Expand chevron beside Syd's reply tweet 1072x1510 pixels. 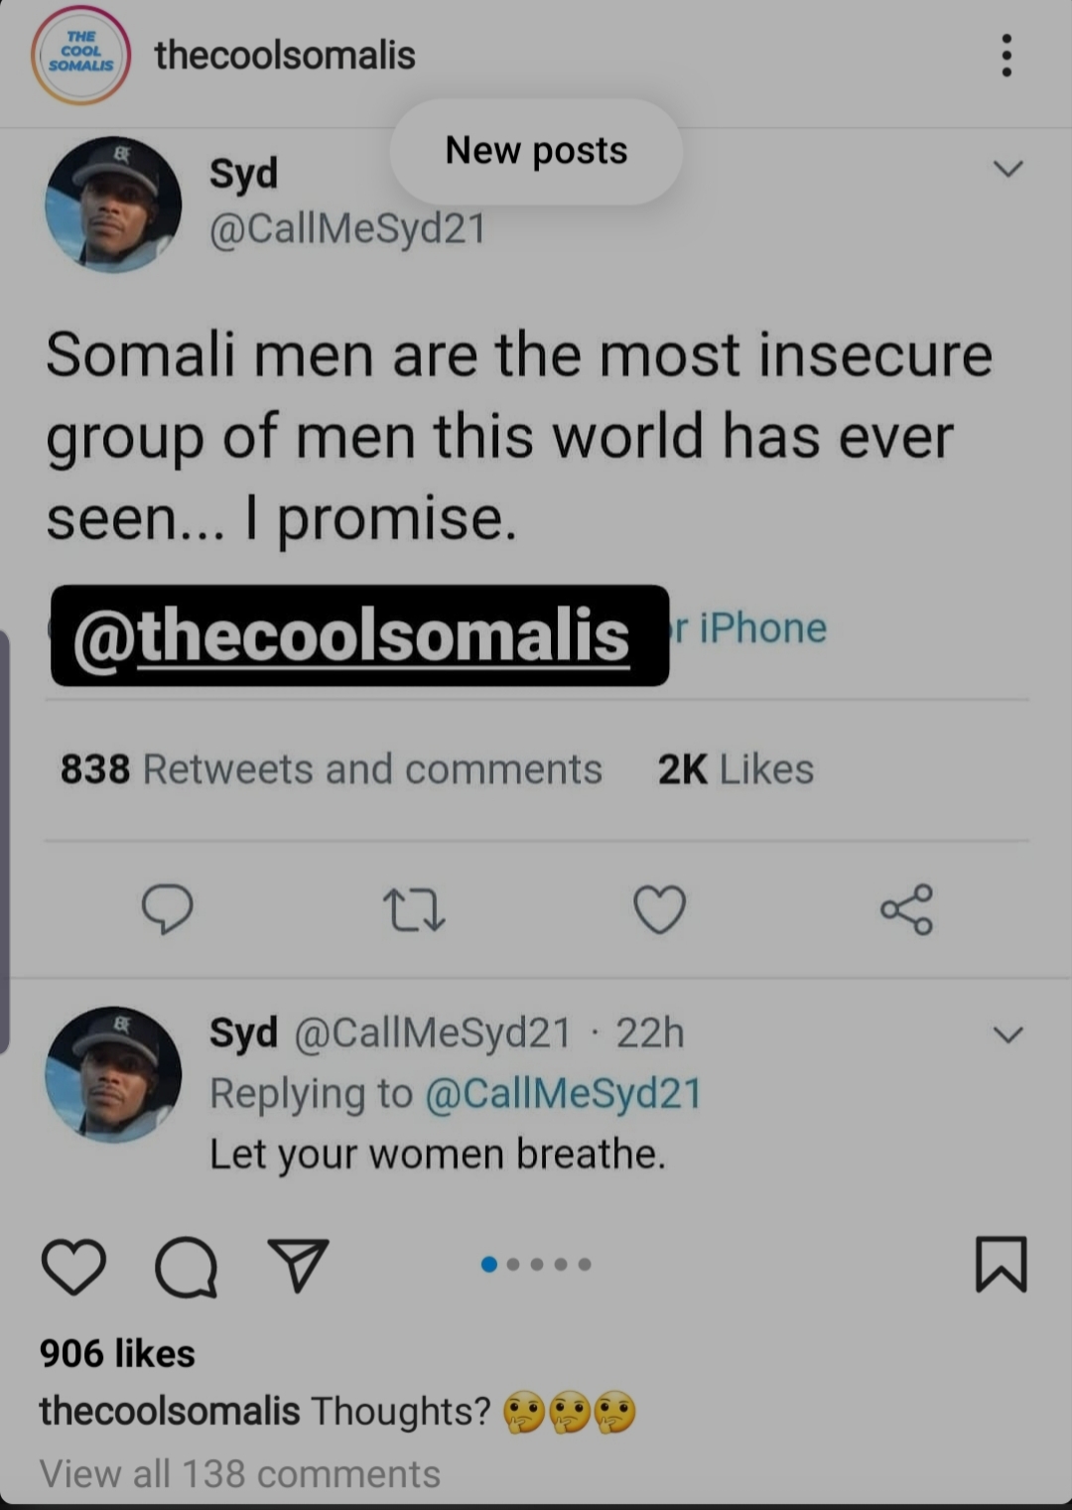pyautogui.click(x=1007, y=1035)
